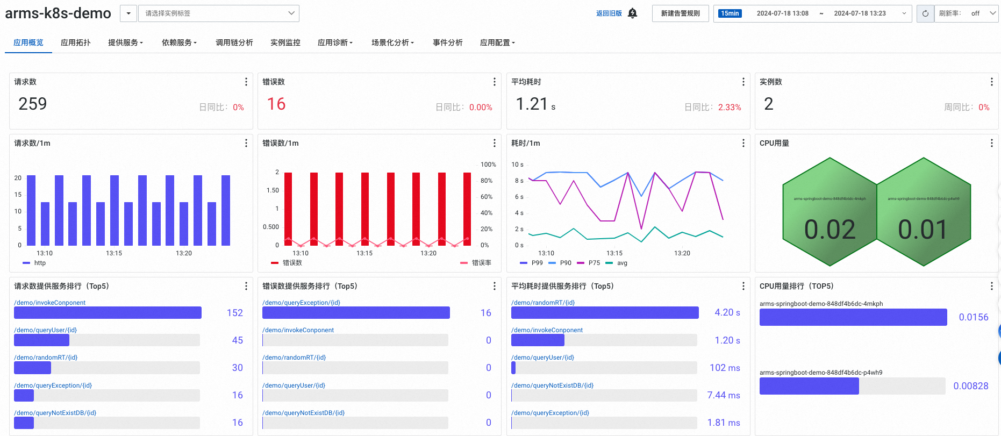Click the 259 total request value
This screenshot has width=1001, height=436.
click(33, 104)
